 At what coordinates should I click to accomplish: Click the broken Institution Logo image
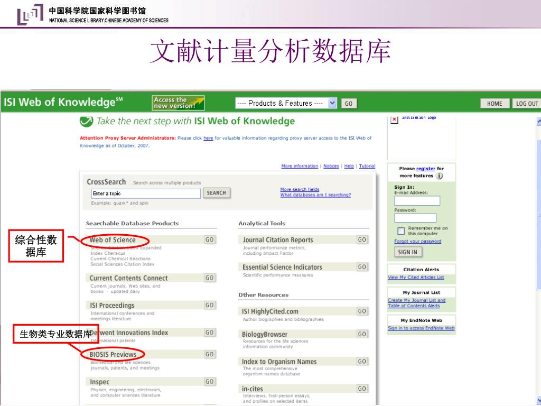[x=394, y=119]
